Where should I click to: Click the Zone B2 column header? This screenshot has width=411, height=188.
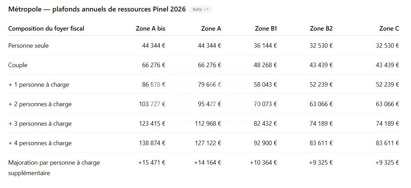pyautogui.click(x=321, y=29)
